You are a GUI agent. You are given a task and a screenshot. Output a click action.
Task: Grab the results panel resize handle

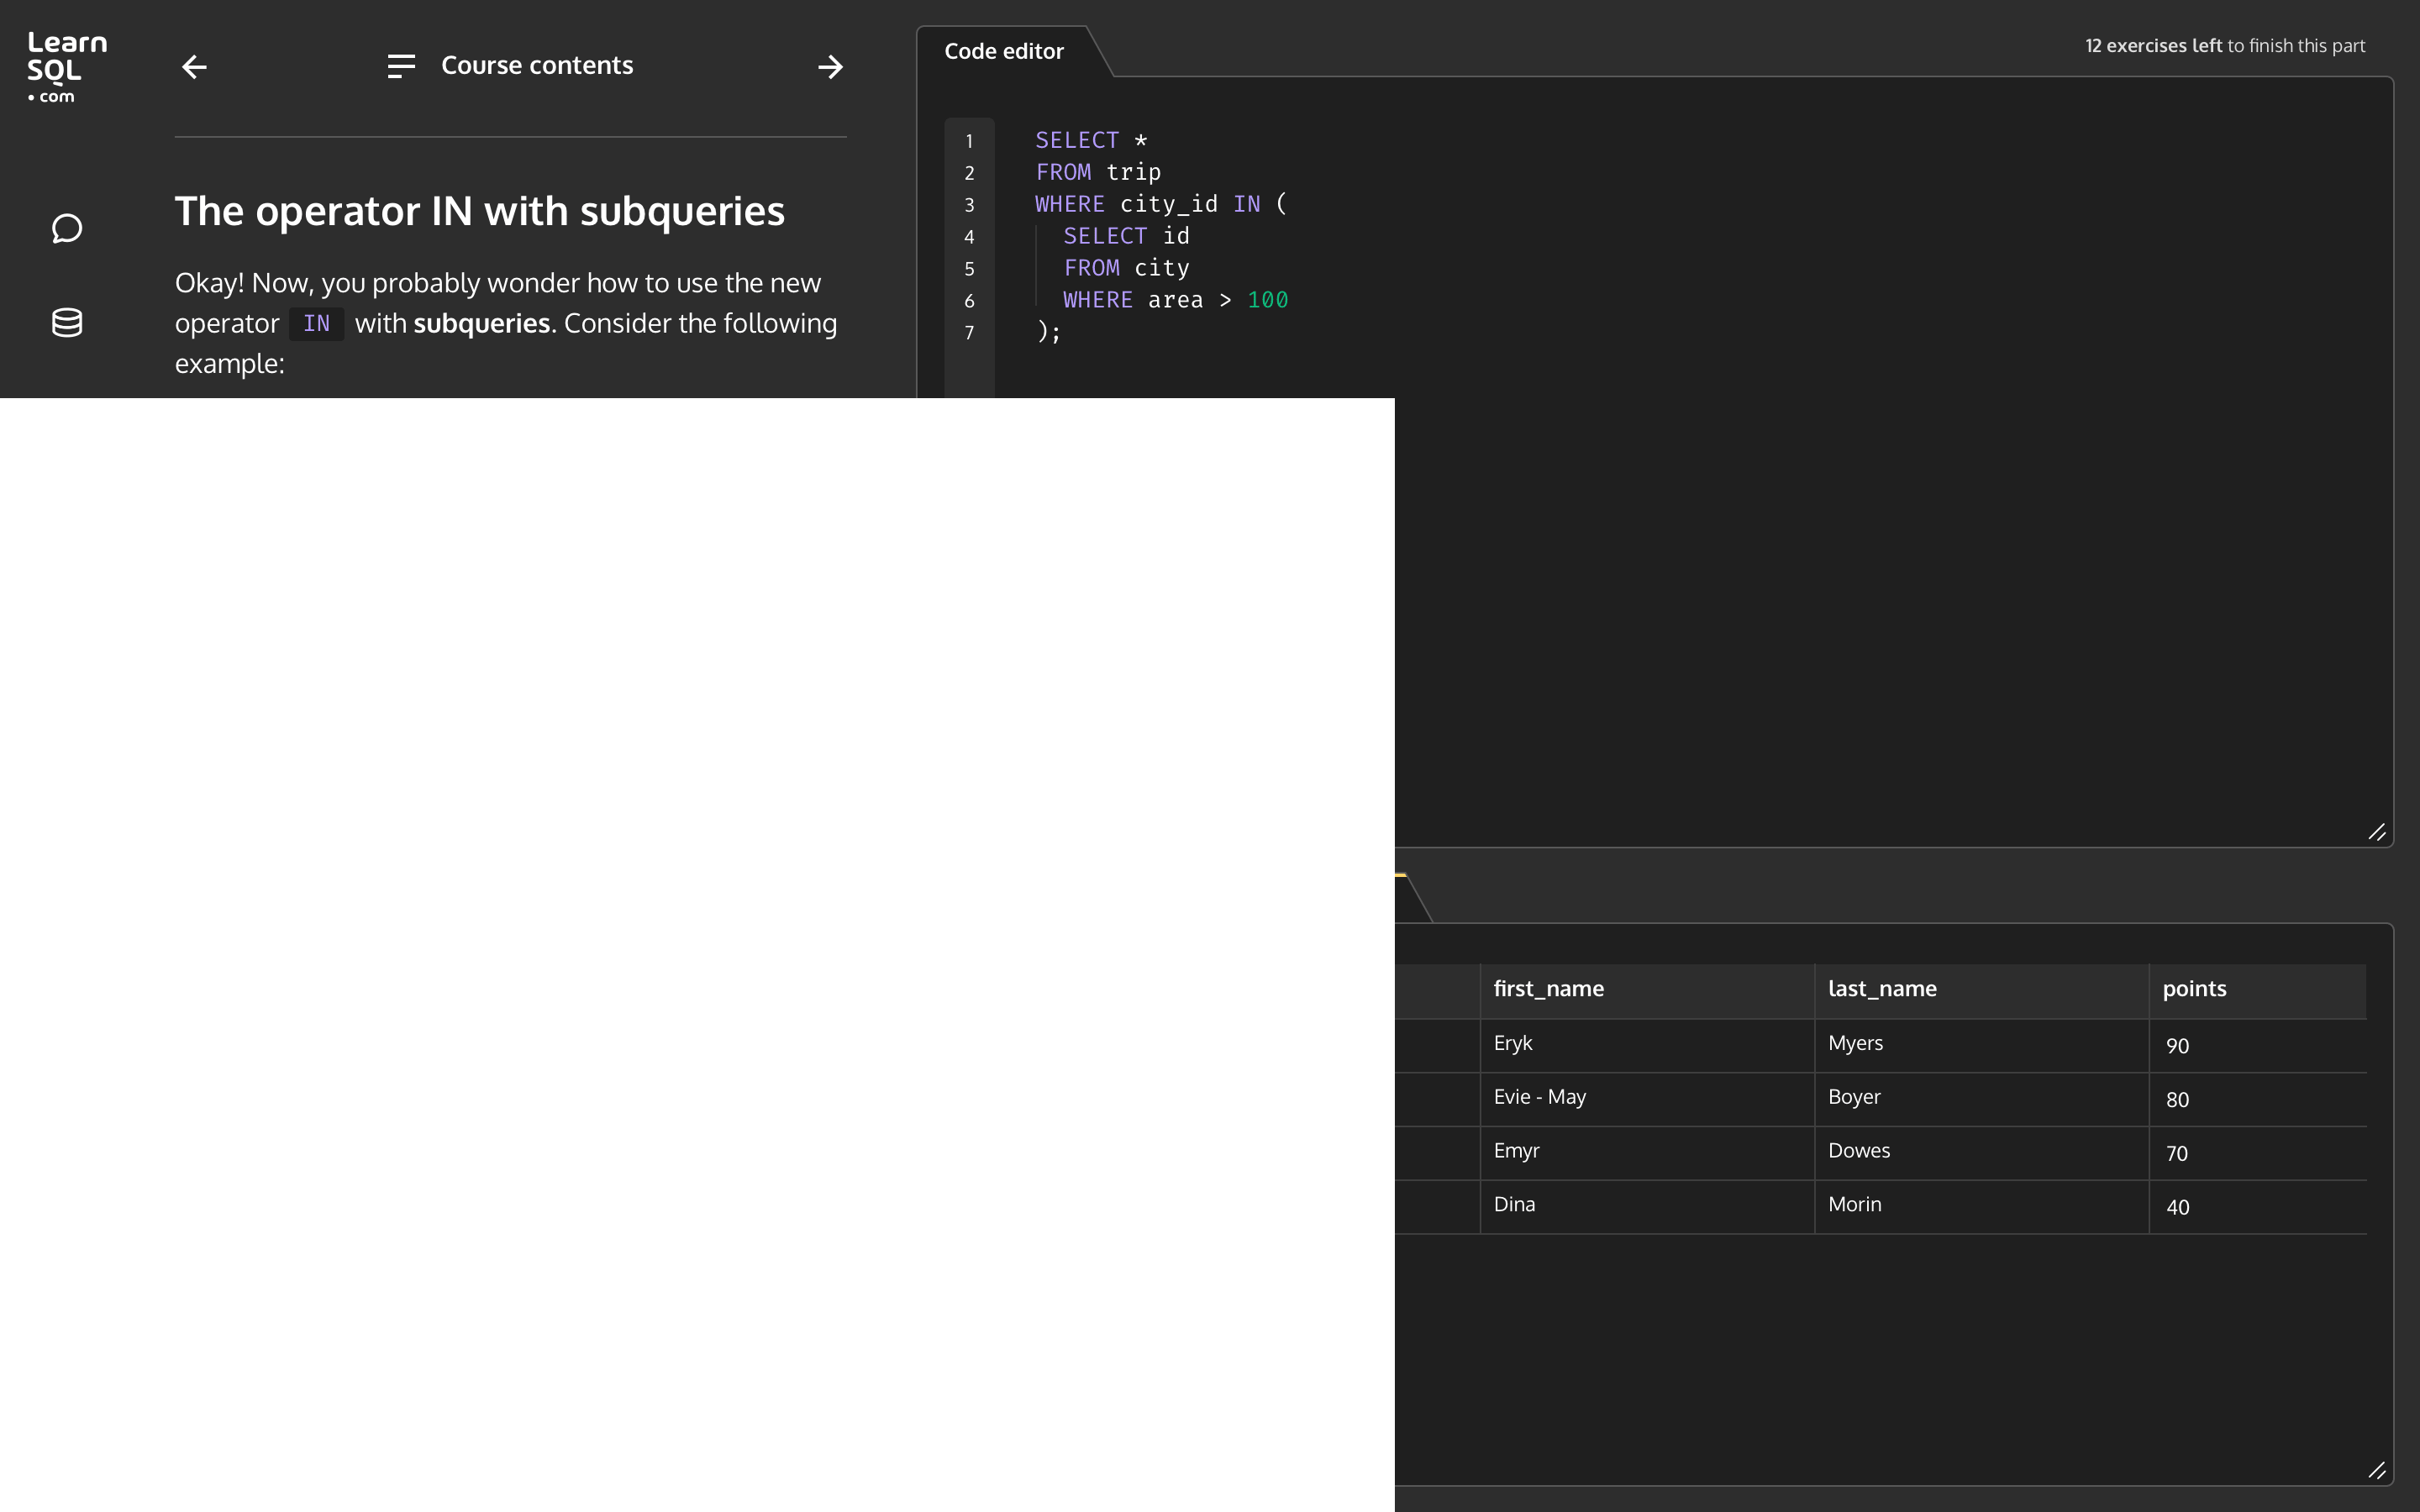click(2377, 1470)
